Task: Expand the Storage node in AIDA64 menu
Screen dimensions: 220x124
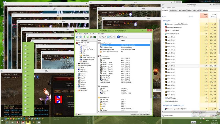Action: pos(77,74)
